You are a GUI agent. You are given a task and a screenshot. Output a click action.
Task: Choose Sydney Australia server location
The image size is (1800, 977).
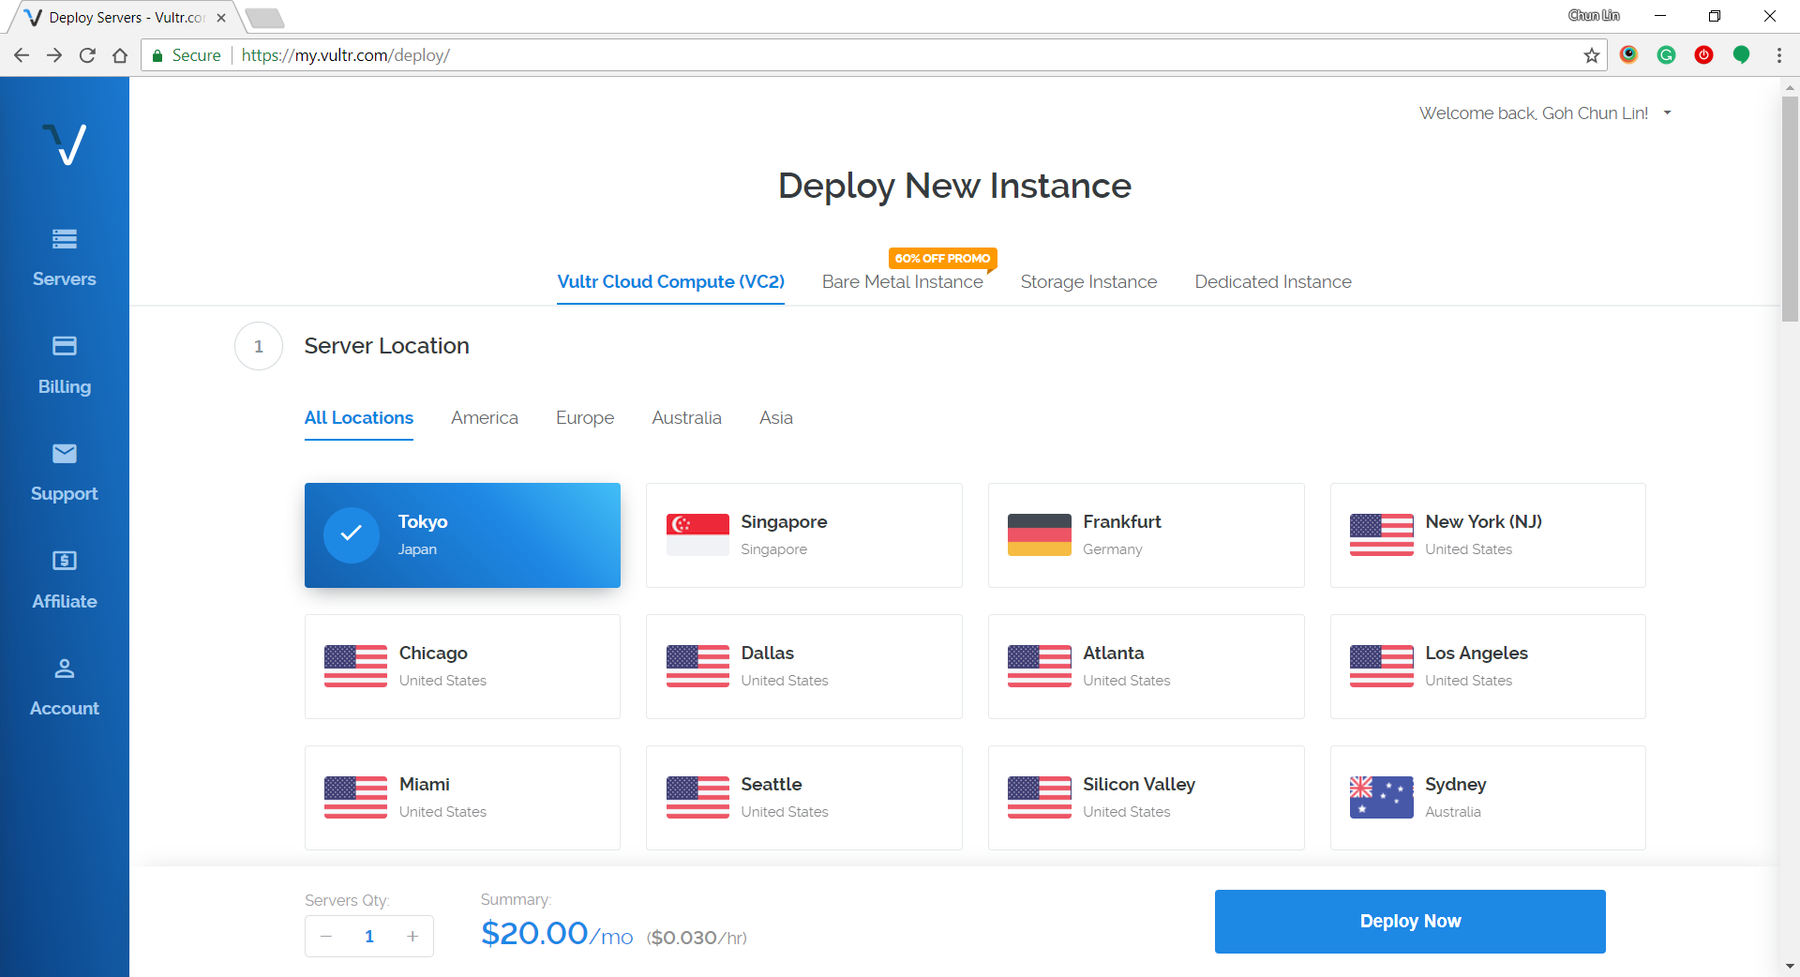(1487, 798)
